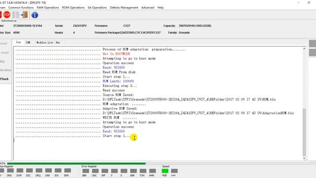Click the ERR status register indicator
Image resolution: width=316 pixels, height=178 pixels.
68,171
